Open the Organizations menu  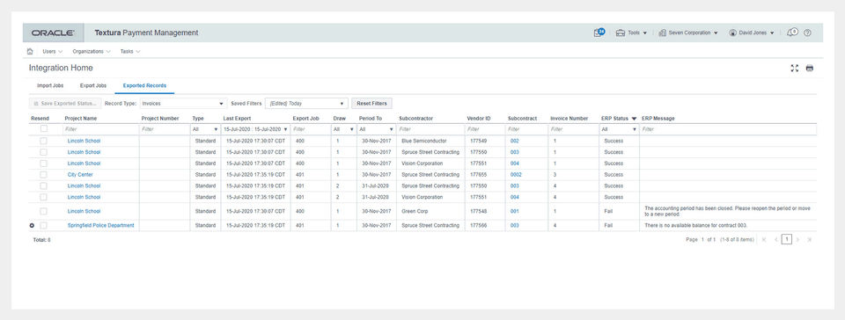[x=92, y=52]
